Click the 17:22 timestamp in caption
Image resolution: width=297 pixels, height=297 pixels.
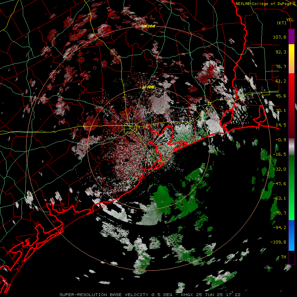(x=234, y=295)
